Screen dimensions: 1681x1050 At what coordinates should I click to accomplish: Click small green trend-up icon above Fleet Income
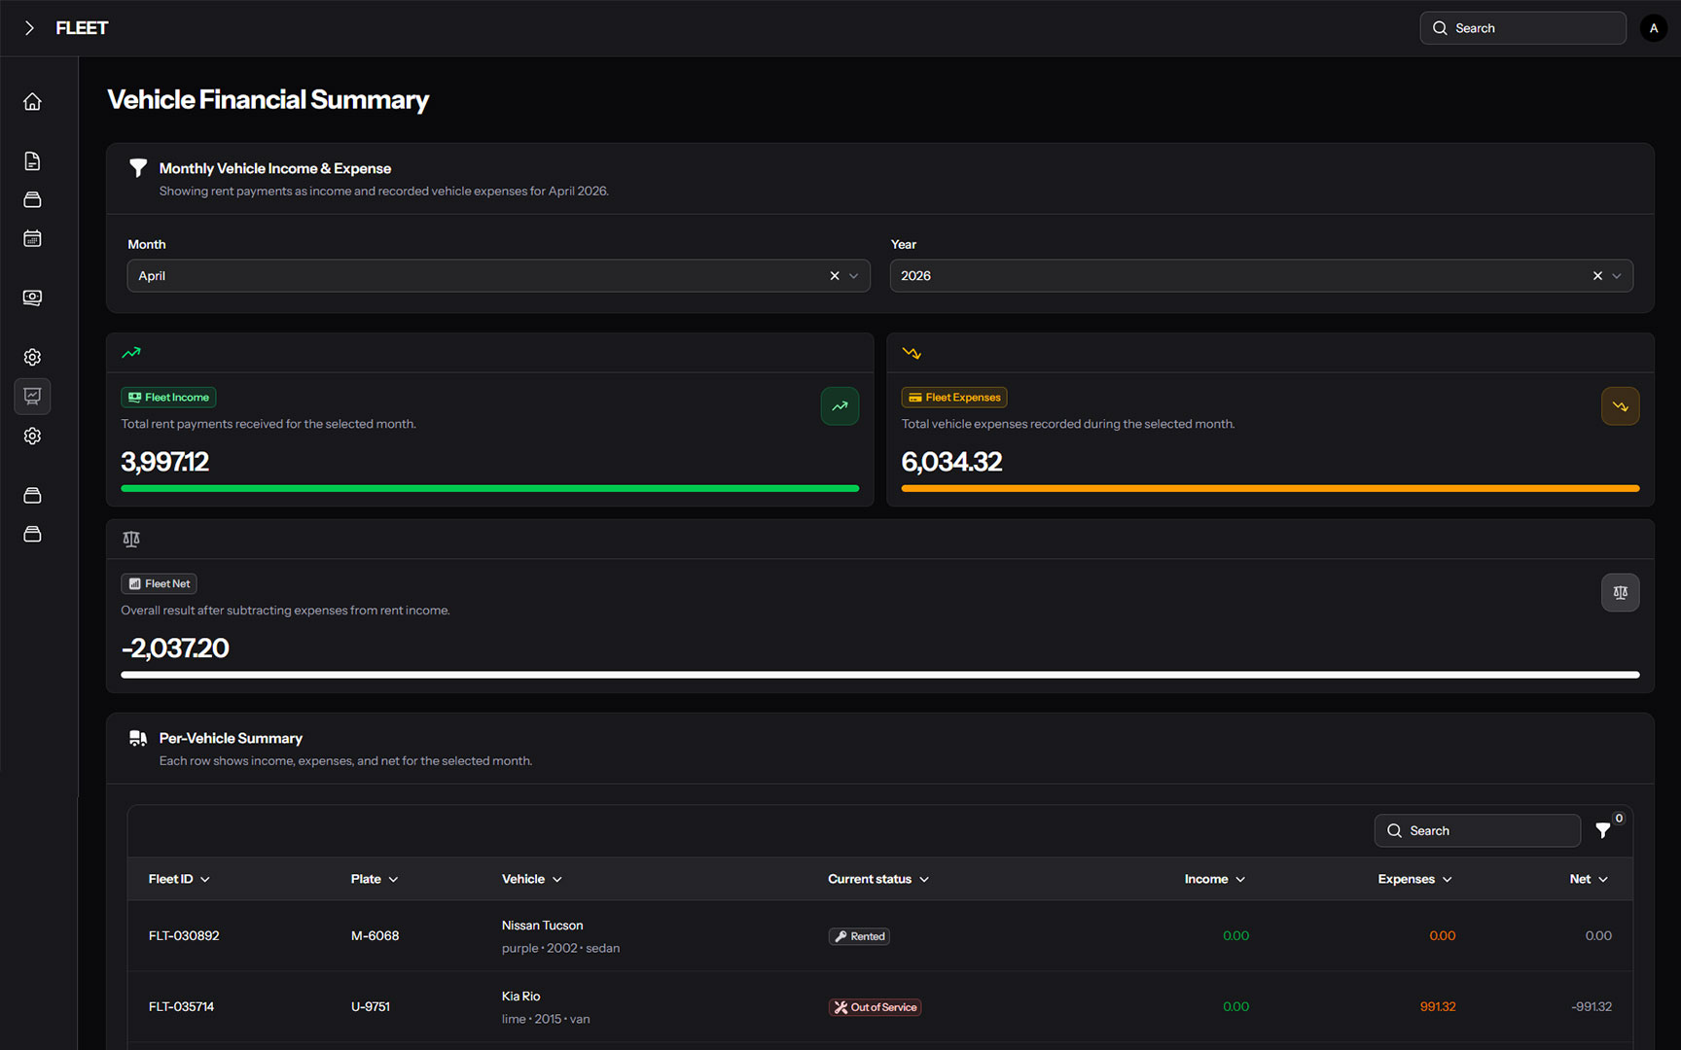[131, 353]
